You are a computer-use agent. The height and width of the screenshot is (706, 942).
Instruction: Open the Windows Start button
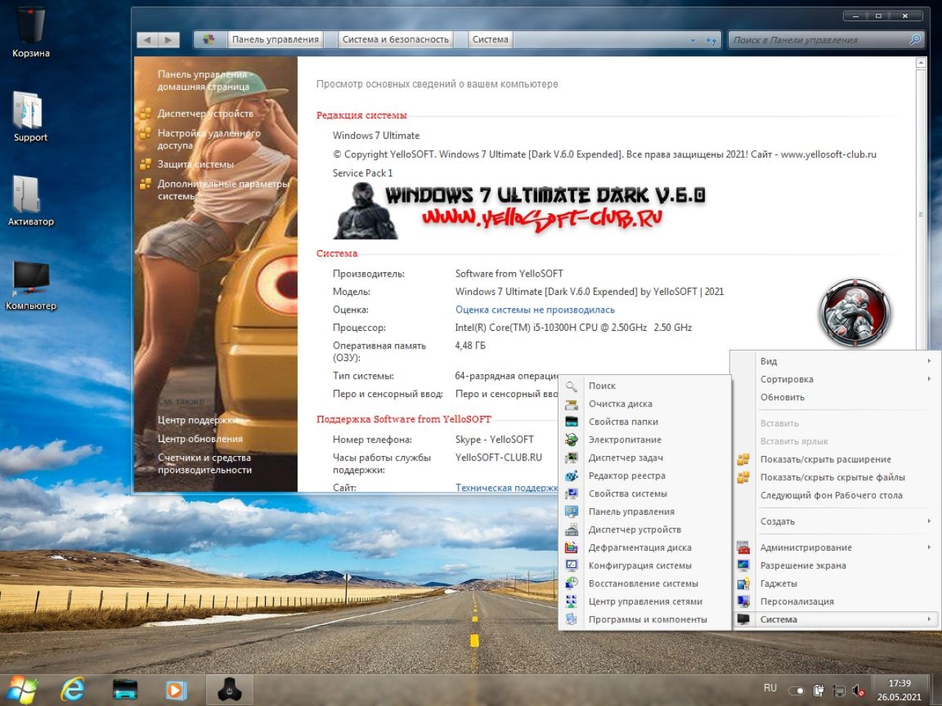[x=22, y=690]
